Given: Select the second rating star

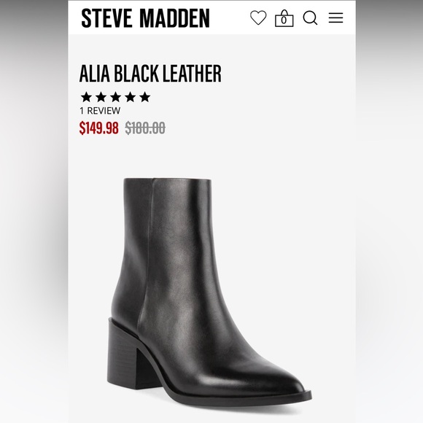Looking at the screenshot, I should coord(101,97).
